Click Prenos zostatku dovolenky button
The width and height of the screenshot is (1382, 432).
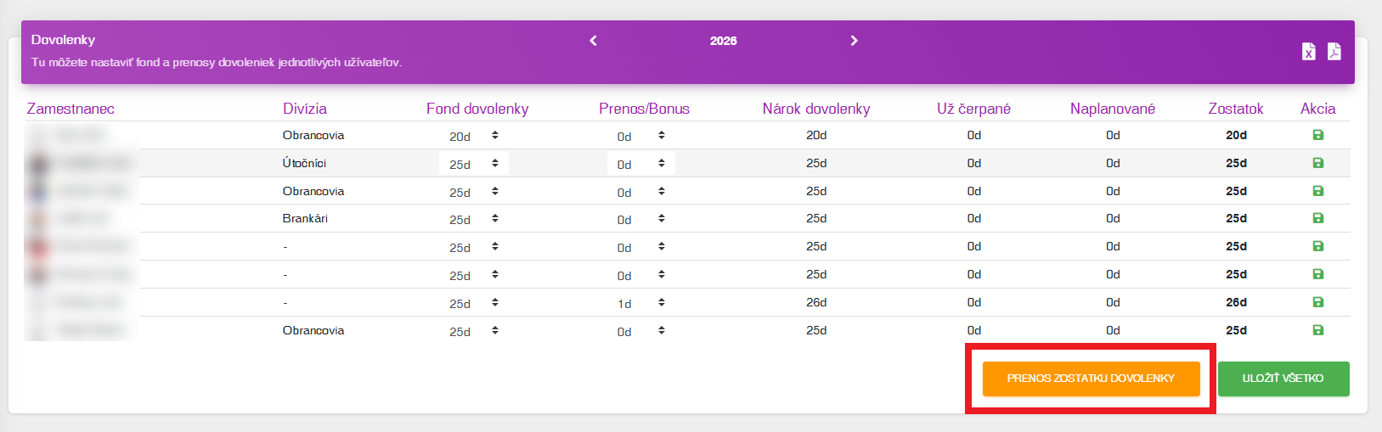tap(1091, 379)
